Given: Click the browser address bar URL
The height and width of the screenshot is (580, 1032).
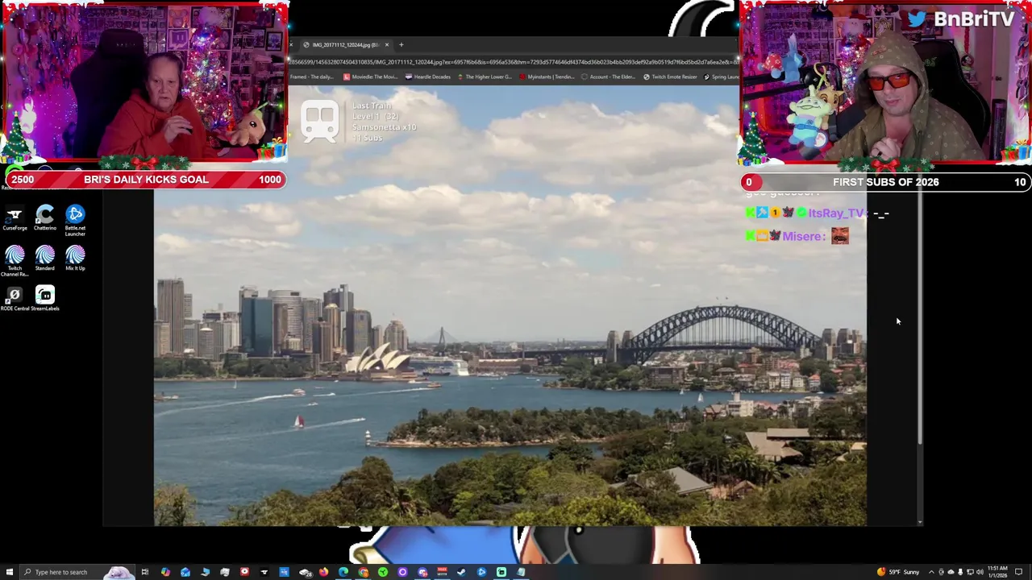Looking at the screenshot, I should [x=513, y=62].
